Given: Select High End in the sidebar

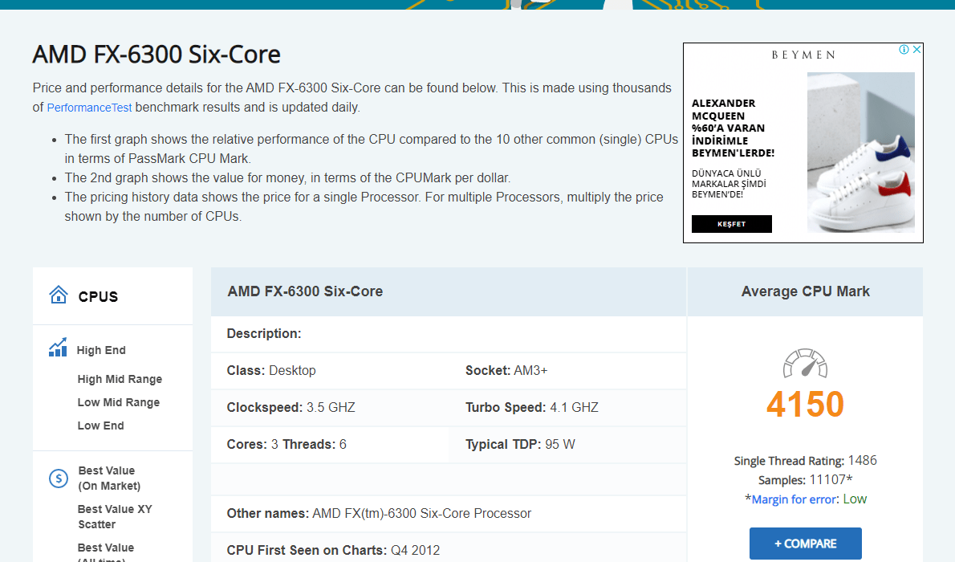Looking at the screenshot, I should [101, 351].
